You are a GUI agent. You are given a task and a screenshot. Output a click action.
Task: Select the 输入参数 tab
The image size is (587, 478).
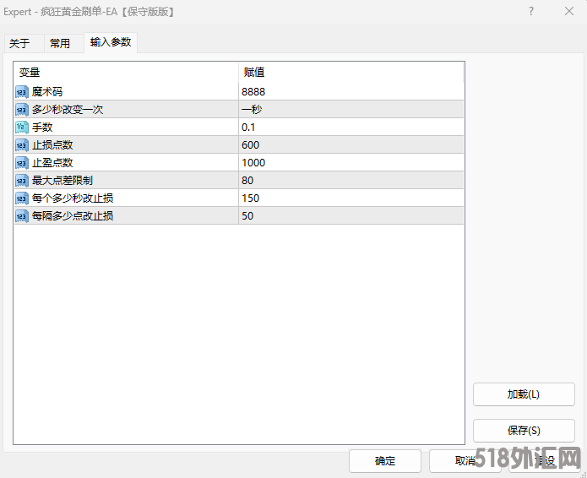coord(111,42)
